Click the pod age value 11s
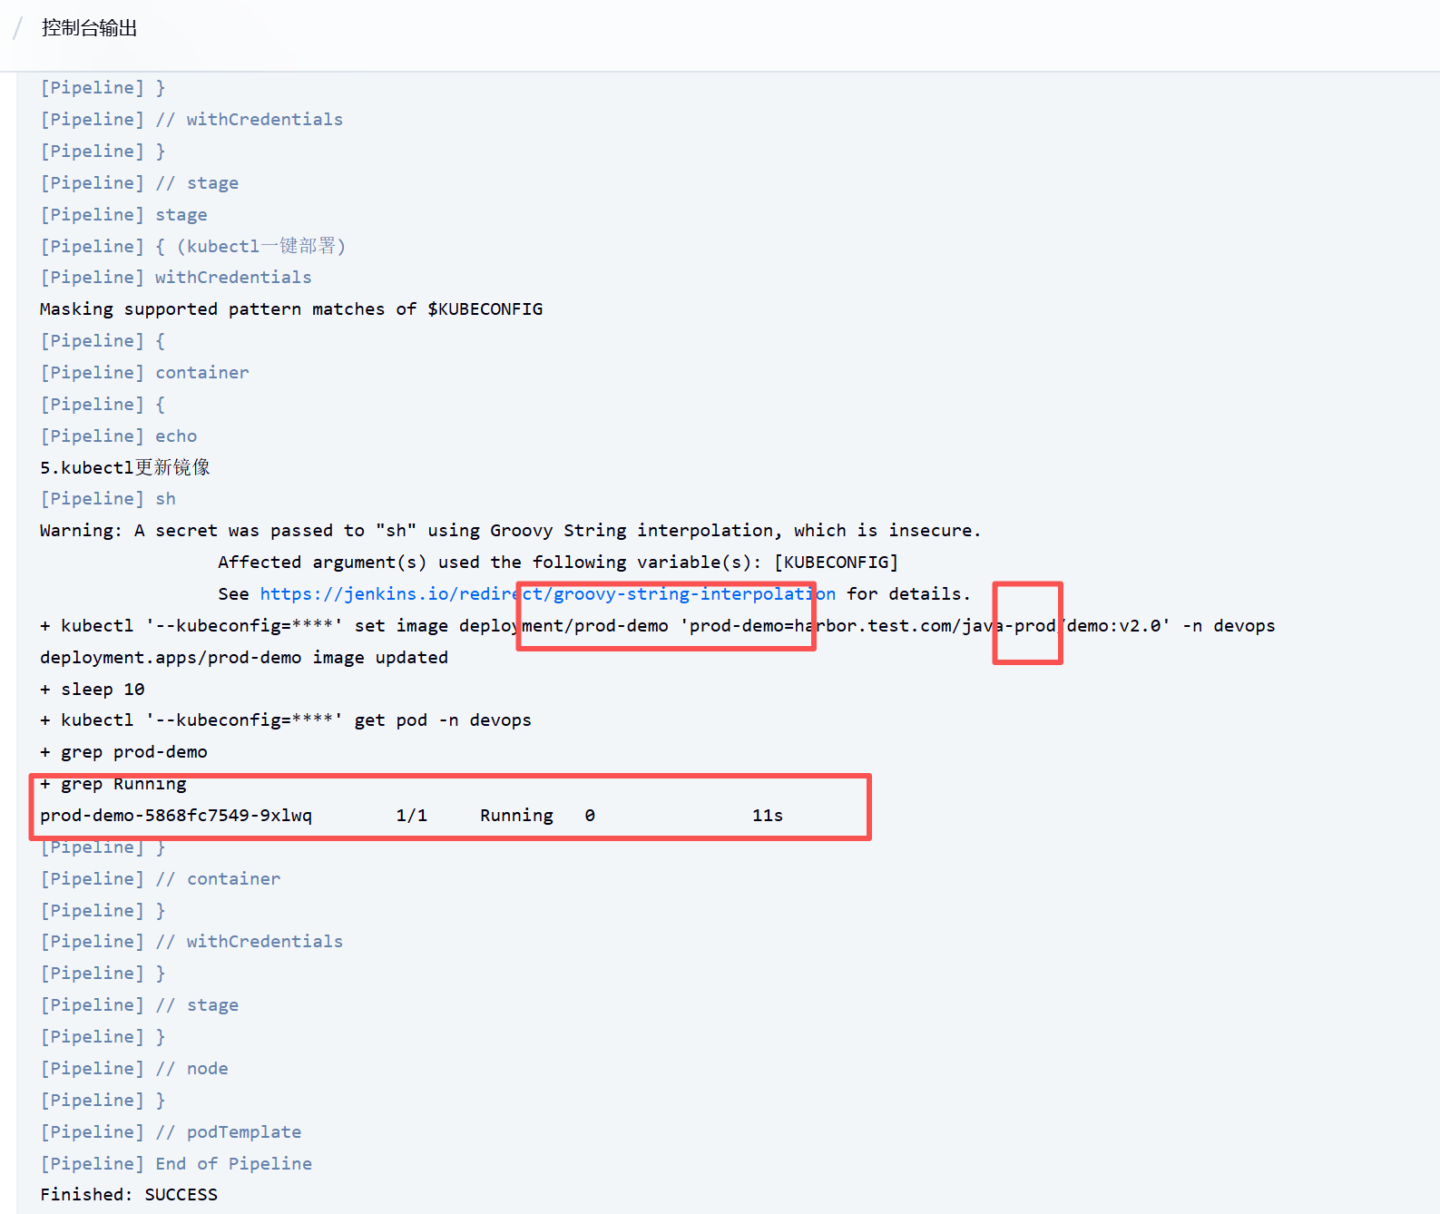Screen dimensions: 1440x1214 [x=767, y=816]
